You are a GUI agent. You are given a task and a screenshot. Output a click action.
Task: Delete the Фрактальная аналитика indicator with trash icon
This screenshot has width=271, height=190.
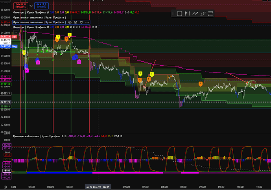[x=81, y=22]
